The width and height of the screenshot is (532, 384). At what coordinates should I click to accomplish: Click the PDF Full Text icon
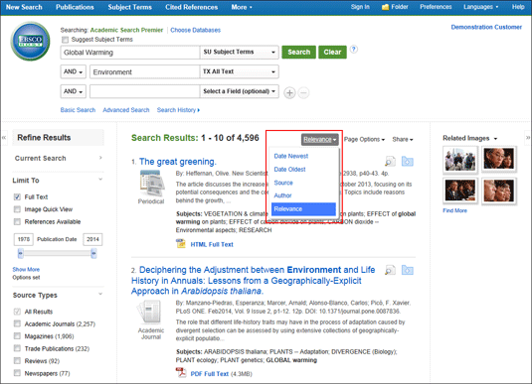point(181,372)
